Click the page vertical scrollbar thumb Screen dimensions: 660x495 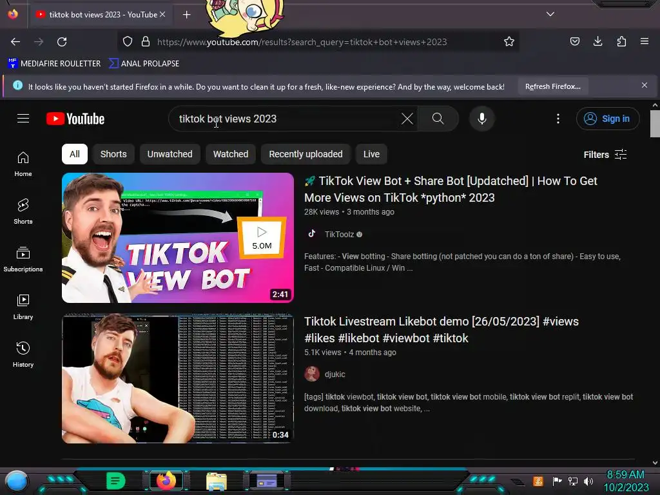[x=655, y=124]
